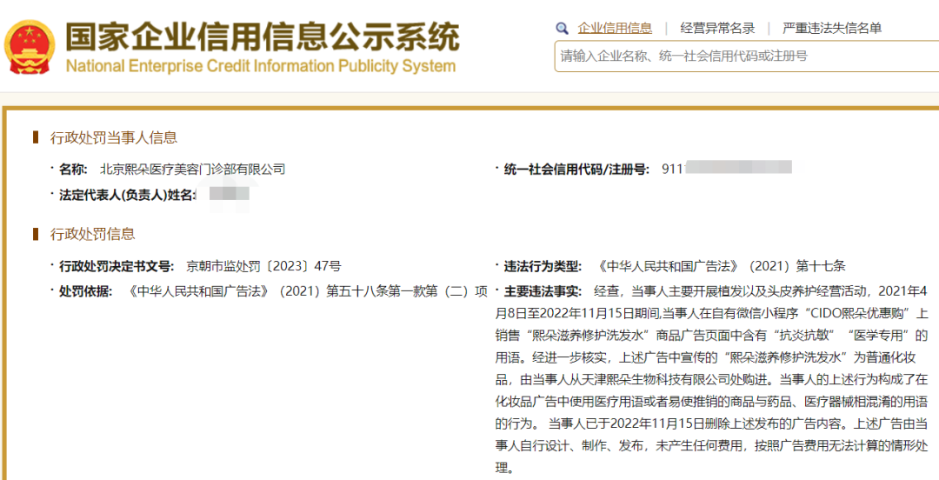939x480 pixels.
Task: Click the 行政处罚当事人信息 section heading
Action: point(114,137)
